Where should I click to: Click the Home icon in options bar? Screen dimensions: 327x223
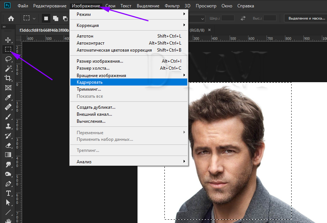(x=11, y=18)
